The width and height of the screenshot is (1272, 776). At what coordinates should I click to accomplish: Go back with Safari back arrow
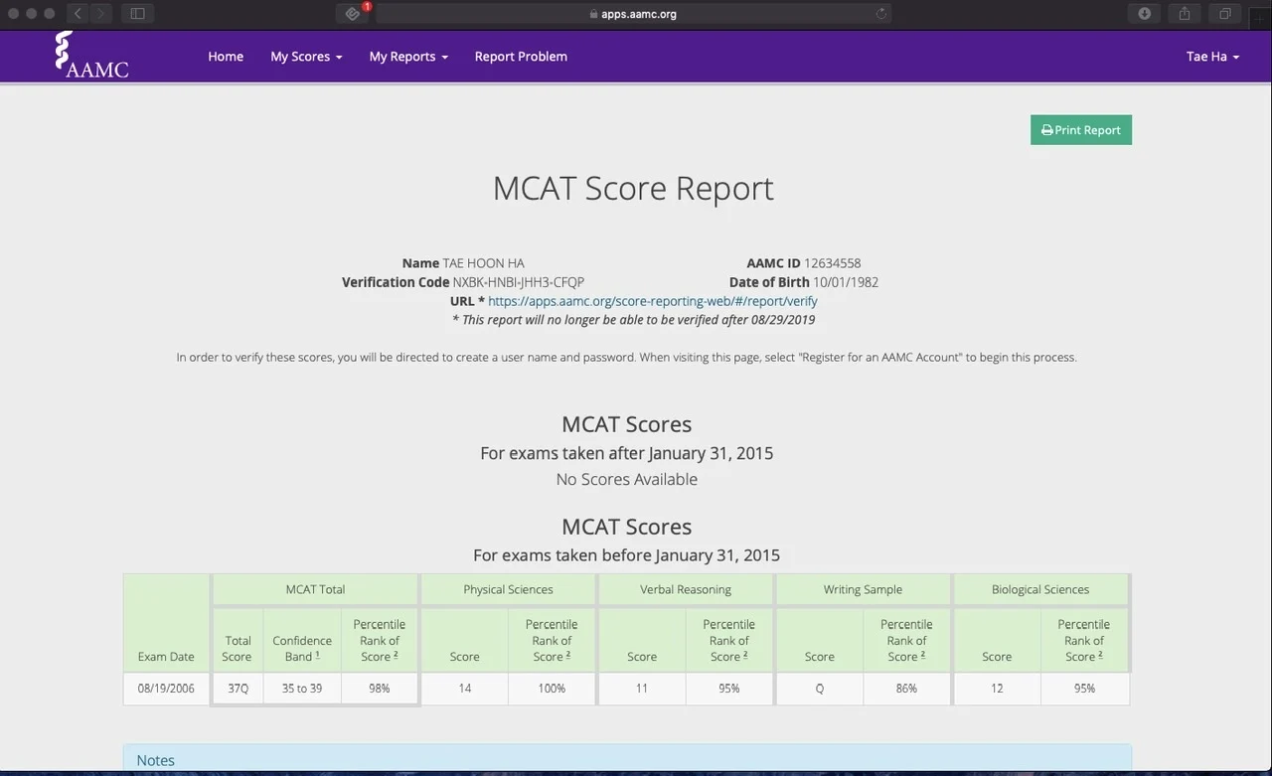78,13
